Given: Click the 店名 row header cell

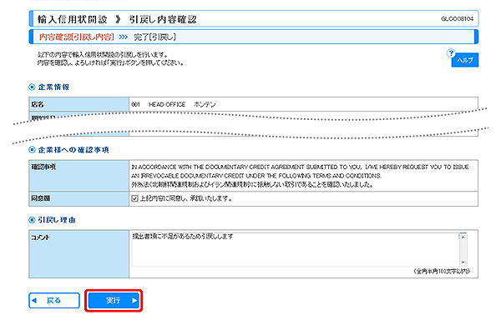Looking at the screenshot, I should click(79, 104).
